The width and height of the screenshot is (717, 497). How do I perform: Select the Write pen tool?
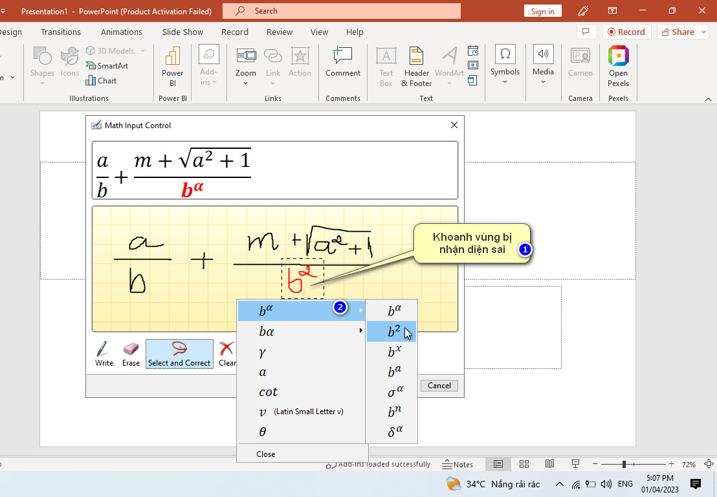coord(104,354)
